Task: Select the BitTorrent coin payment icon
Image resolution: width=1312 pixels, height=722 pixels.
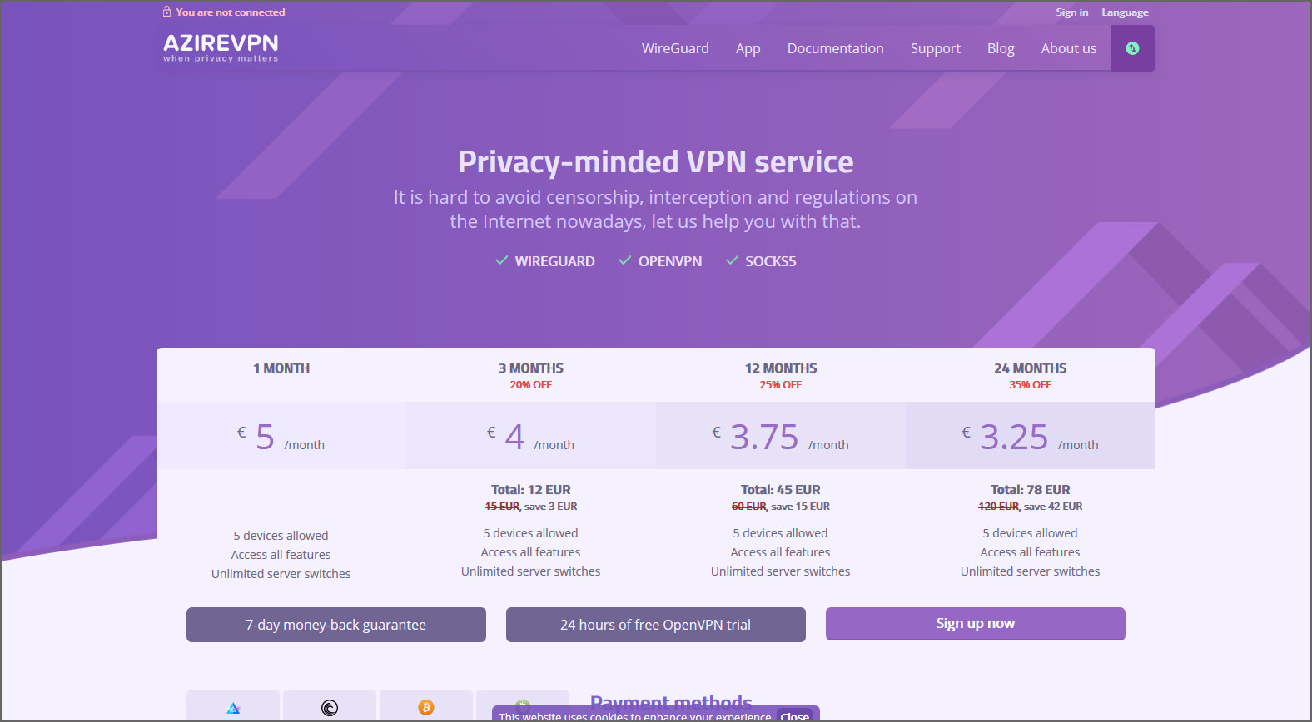Action: click(330, 708)
